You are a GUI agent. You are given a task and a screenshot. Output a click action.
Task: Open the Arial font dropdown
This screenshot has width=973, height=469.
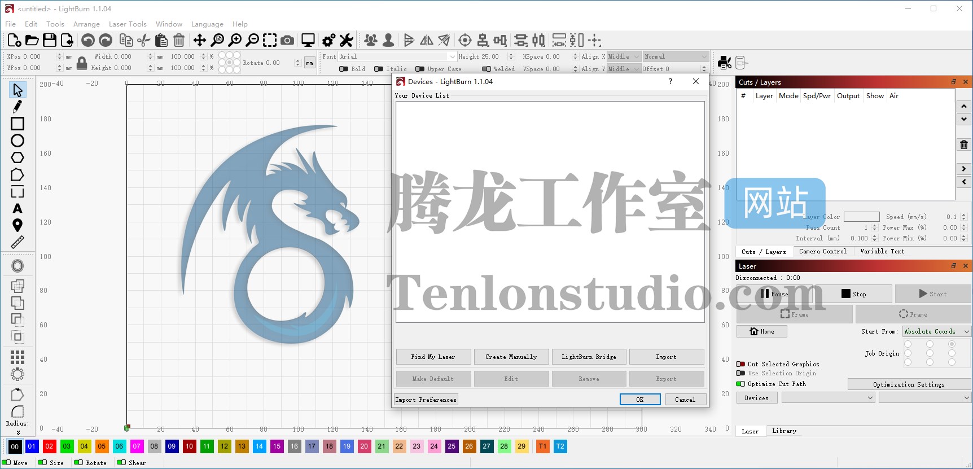(397, 56)
